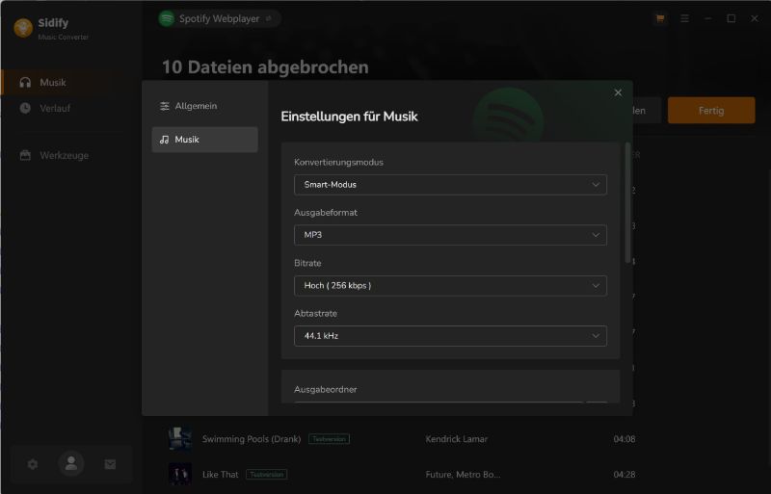Click the 04:08 duration value
Image resolution: width=771 pixels, height=494 pixels.
coord(624,439)
